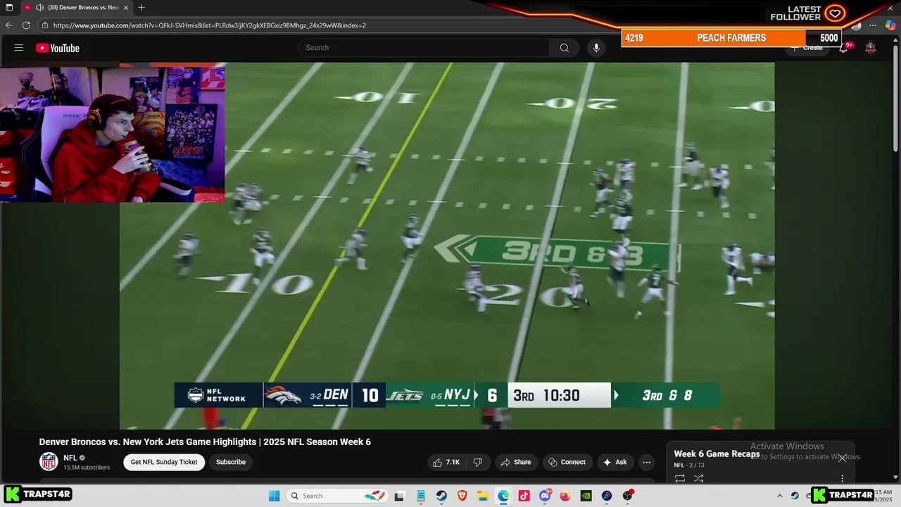Click Get NFL Sunday Ticket

point(164,462)
